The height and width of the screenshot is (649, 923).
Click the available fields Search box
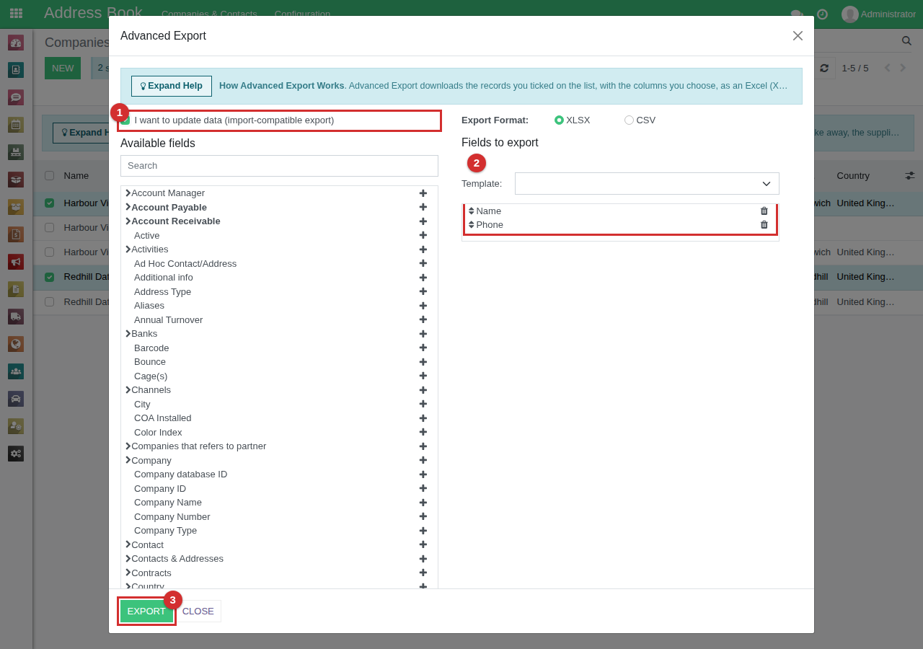coord(279,165)
